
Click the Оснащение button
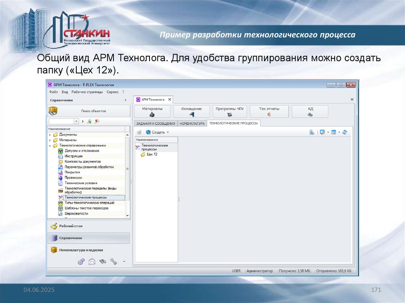(x=191, y=111)
